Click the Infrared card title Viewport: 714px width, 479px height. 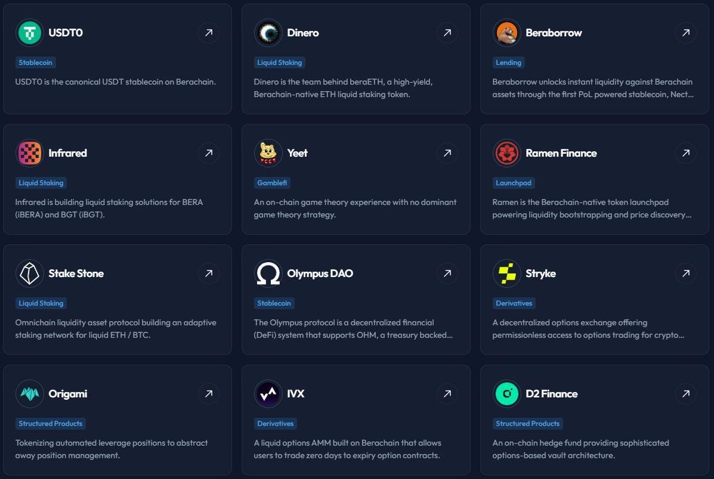[68, 153]
